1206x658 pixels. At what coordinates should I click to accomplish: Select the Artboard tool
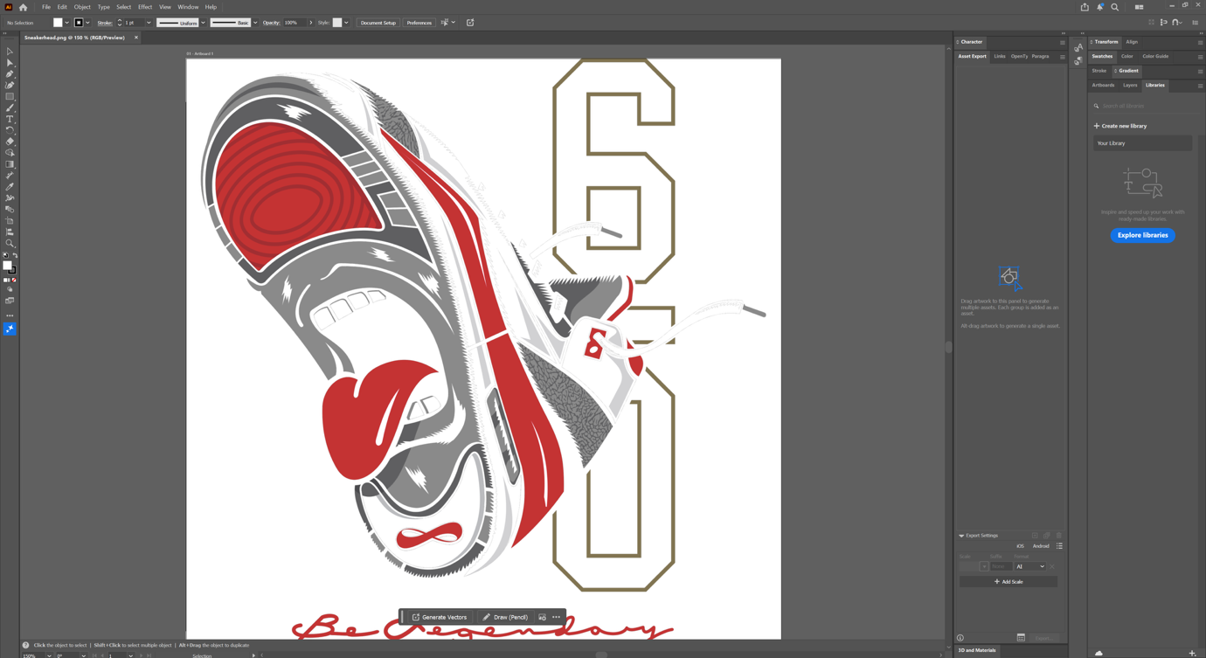[x=10, y=221]
